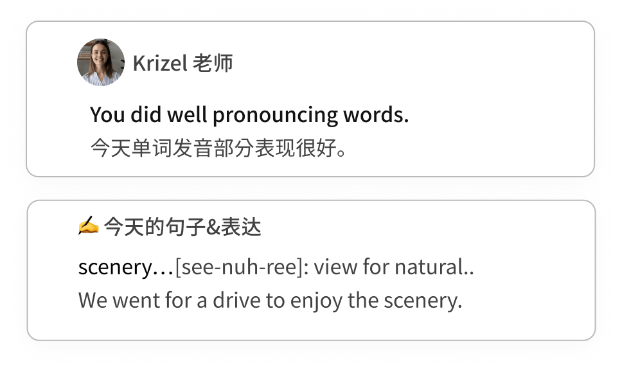Click sentence 'We went for a drive to enjoy the scenery.'
The image size is (622, 372).
[270, 301]
